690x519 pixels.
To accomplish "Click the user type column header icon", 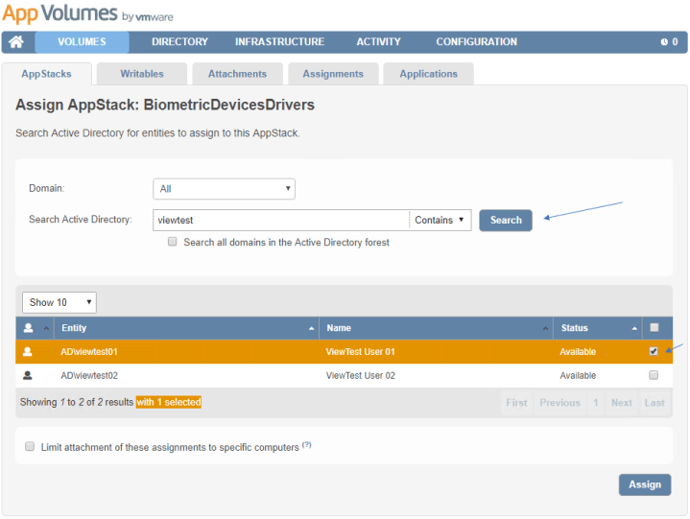I will click(x=28, y=328).
